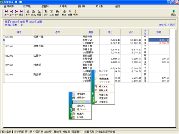The width and height of the screenshot is (179, 134).
Task: Click the 编号 column header
Action: (19, 32)
